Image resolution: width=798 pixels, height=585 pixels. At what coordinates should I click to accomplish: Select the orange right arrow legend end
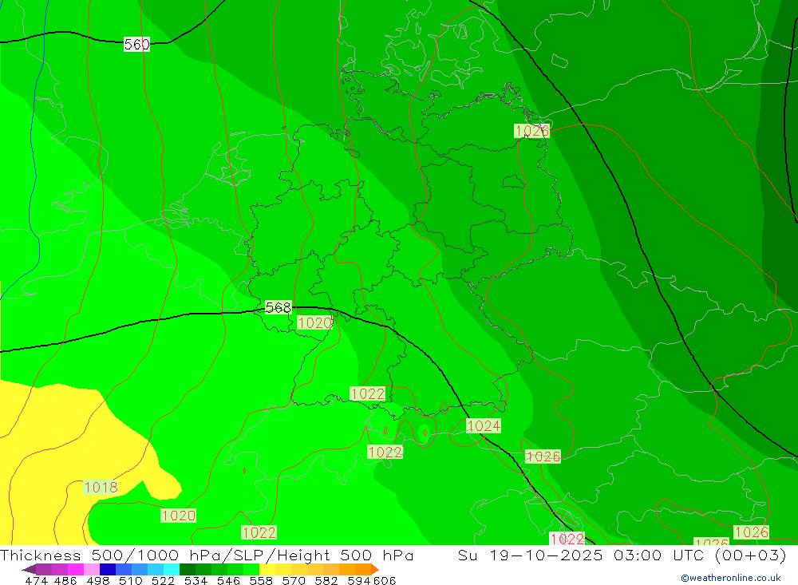click(x=375, y=569)
